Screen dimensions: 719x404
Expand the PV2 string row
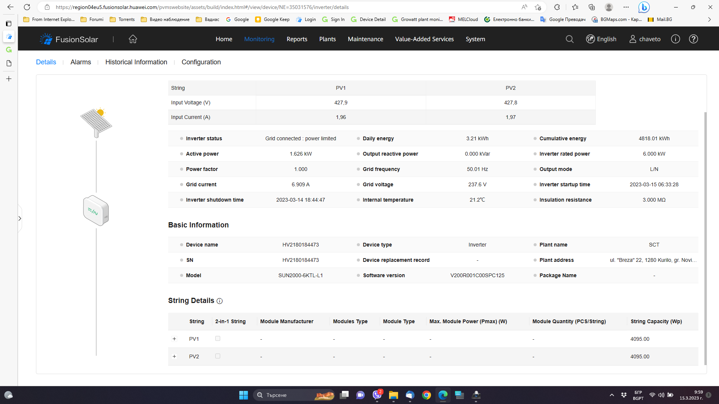(174, 356)
